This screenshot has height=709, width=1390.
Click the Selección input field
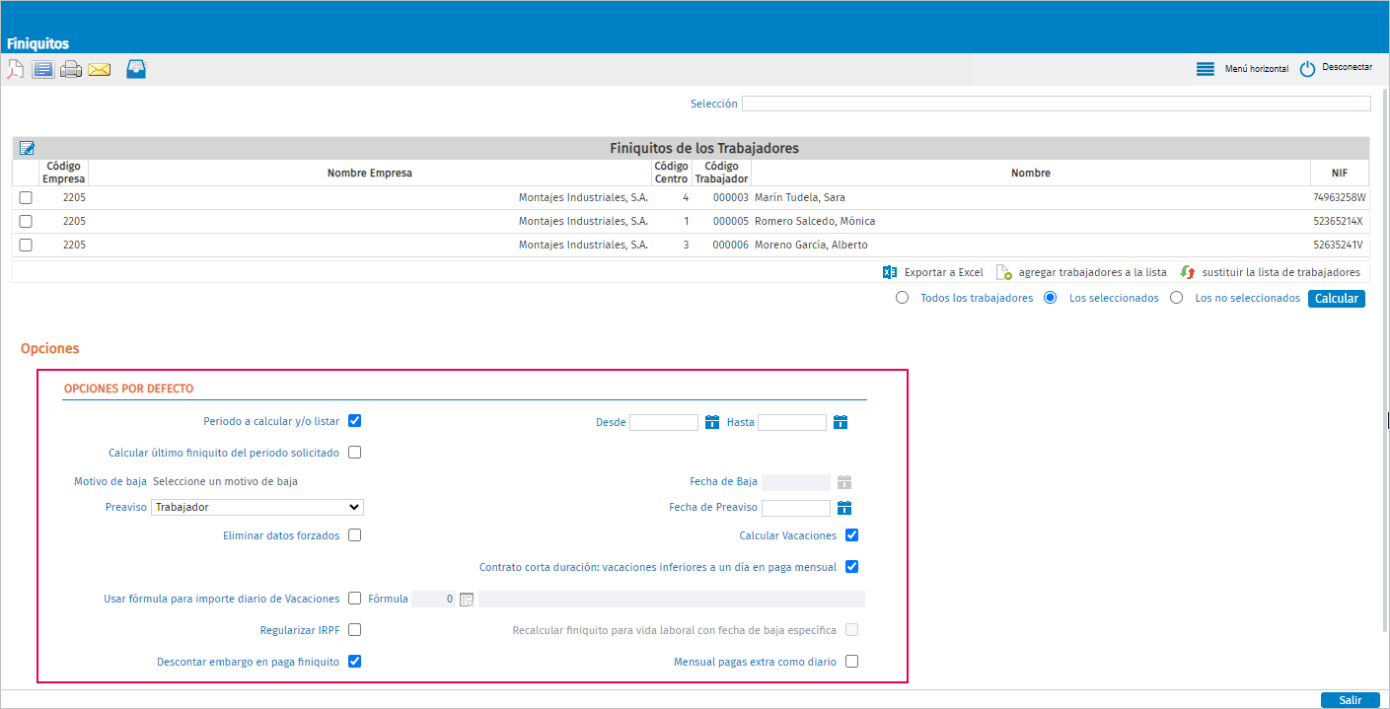tap(1057, 104)
